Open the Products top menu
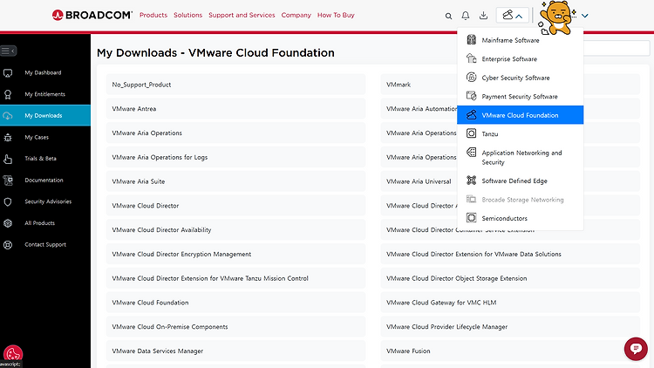 coord(153,15)
